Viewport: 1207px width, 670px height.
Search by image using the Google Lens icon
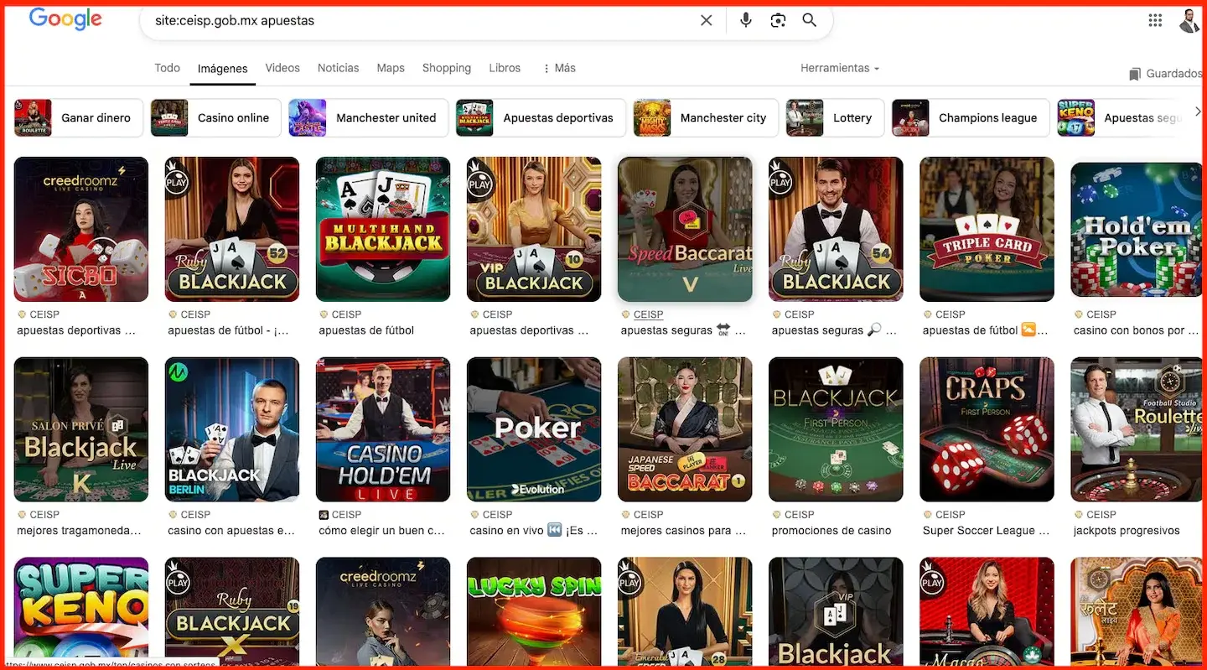pyautogui.click(x=778, y=19)
